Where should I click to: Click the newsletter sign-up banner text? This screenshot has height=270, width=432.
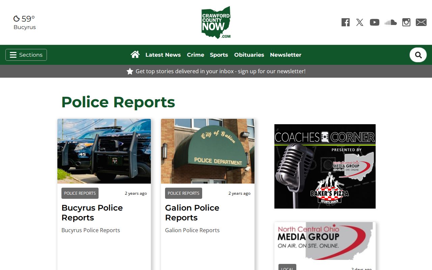(x=220, y=71)
